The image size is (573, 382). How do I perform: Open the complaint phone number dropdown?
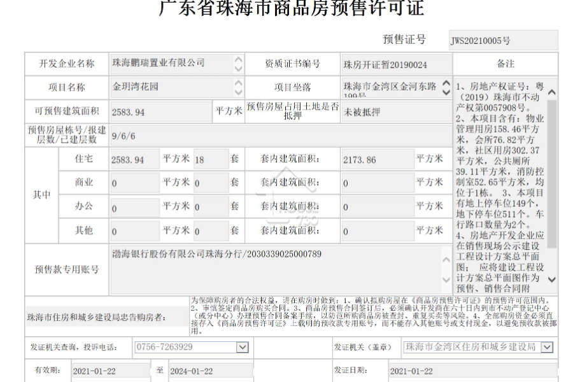pyautogui.click(x=243, y=347)
